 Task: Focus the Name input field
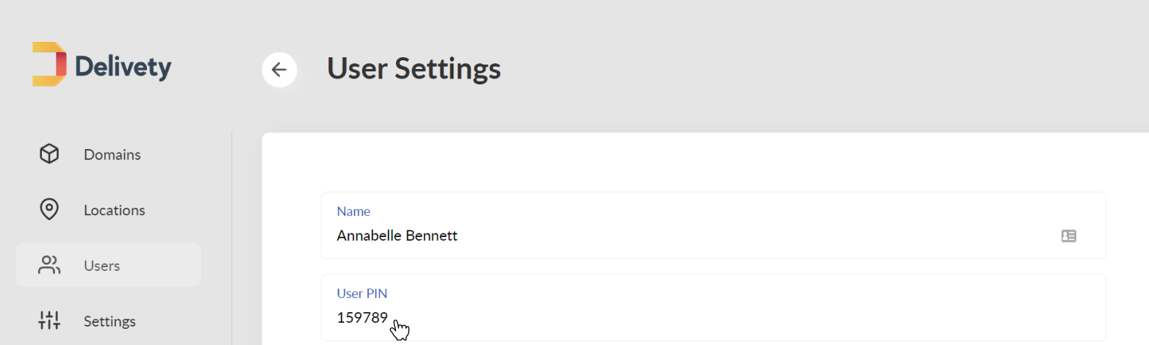point(713,225)
